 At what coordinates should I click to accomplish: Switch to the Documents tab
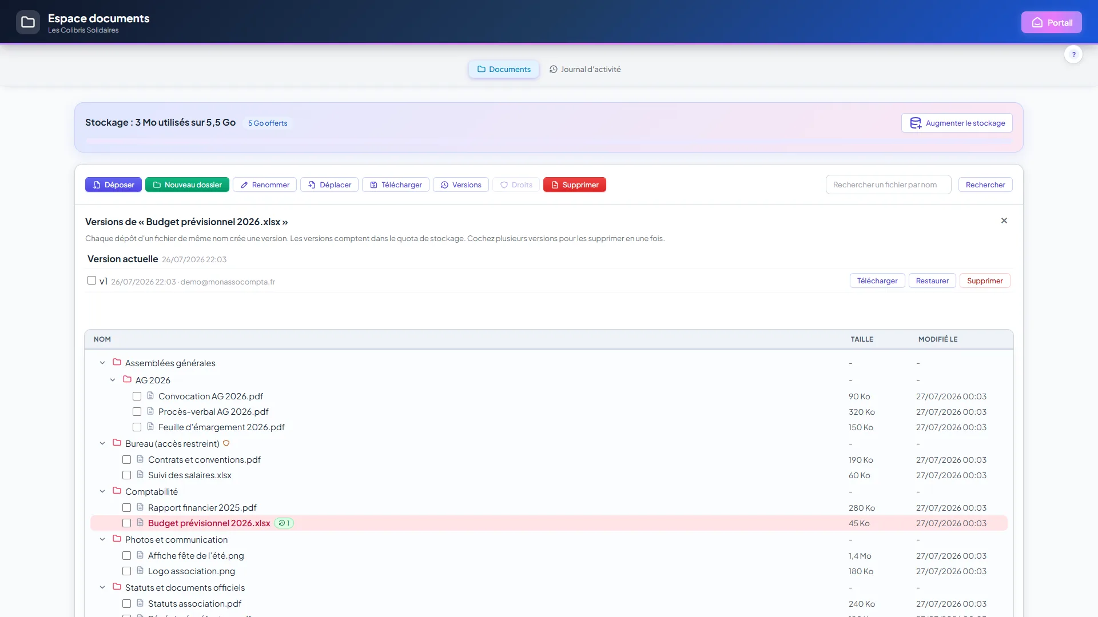click(x=504, y=69)
